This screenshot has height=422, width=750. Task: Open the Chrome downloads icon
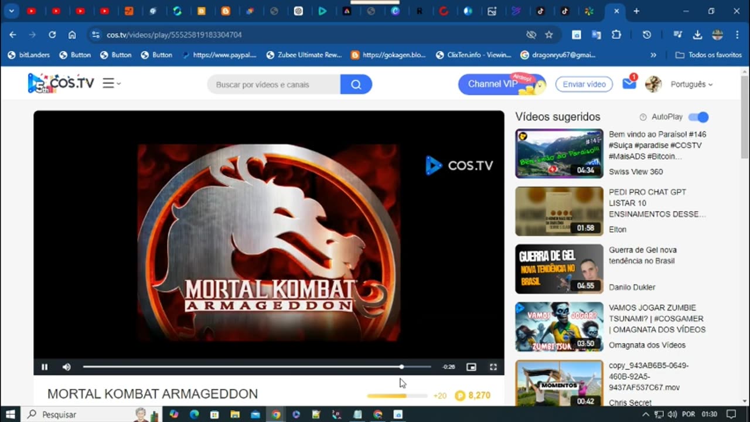697,35
